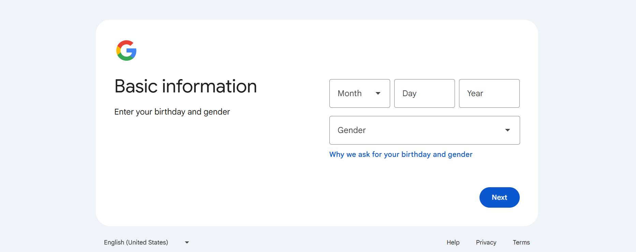Click the Google logo
The width and height of the screenshot is (636, 252).
coord(126,50)
